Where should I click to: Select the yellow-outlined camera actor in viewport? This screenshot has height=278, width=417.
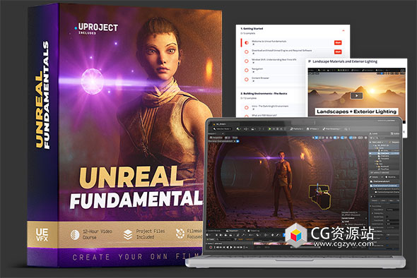coord(320,196)
